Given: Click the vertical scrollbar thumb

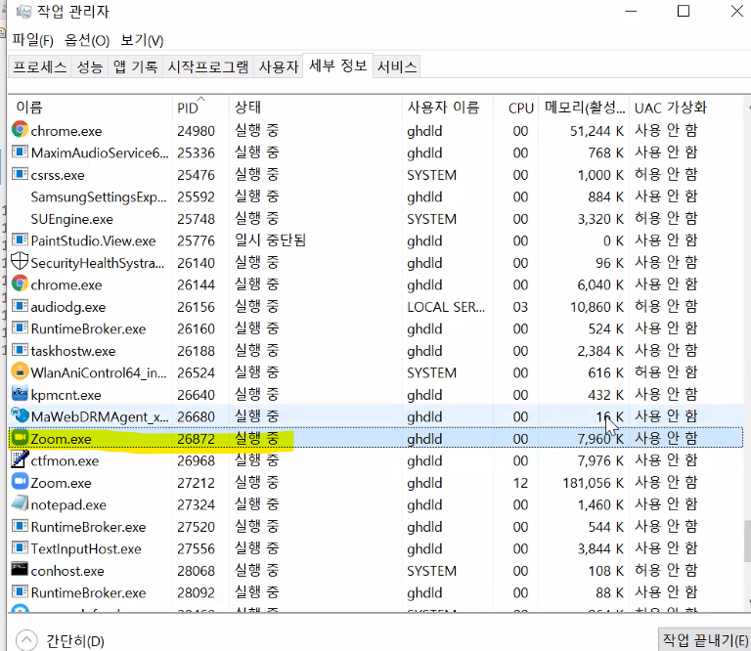Looking at the screenshot, I should click(747, 541).
